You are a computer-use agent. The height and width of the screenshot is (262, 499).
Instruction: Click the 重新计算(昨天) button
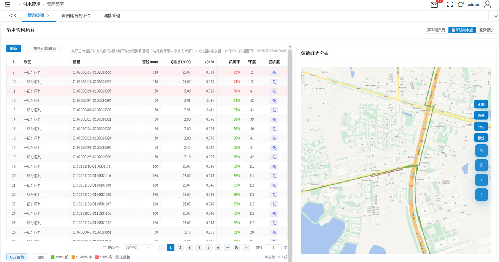click(46, 48)
